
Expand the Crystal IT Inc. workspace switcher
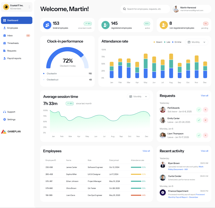click(29, 7)
